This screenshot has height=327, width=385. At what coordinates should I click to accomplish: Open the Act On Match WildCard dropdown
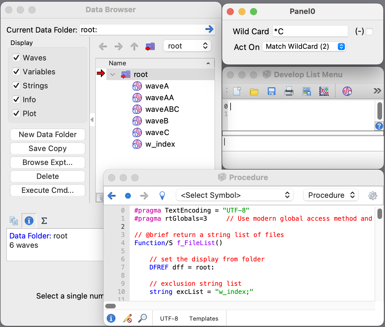(x=304, y=46)
